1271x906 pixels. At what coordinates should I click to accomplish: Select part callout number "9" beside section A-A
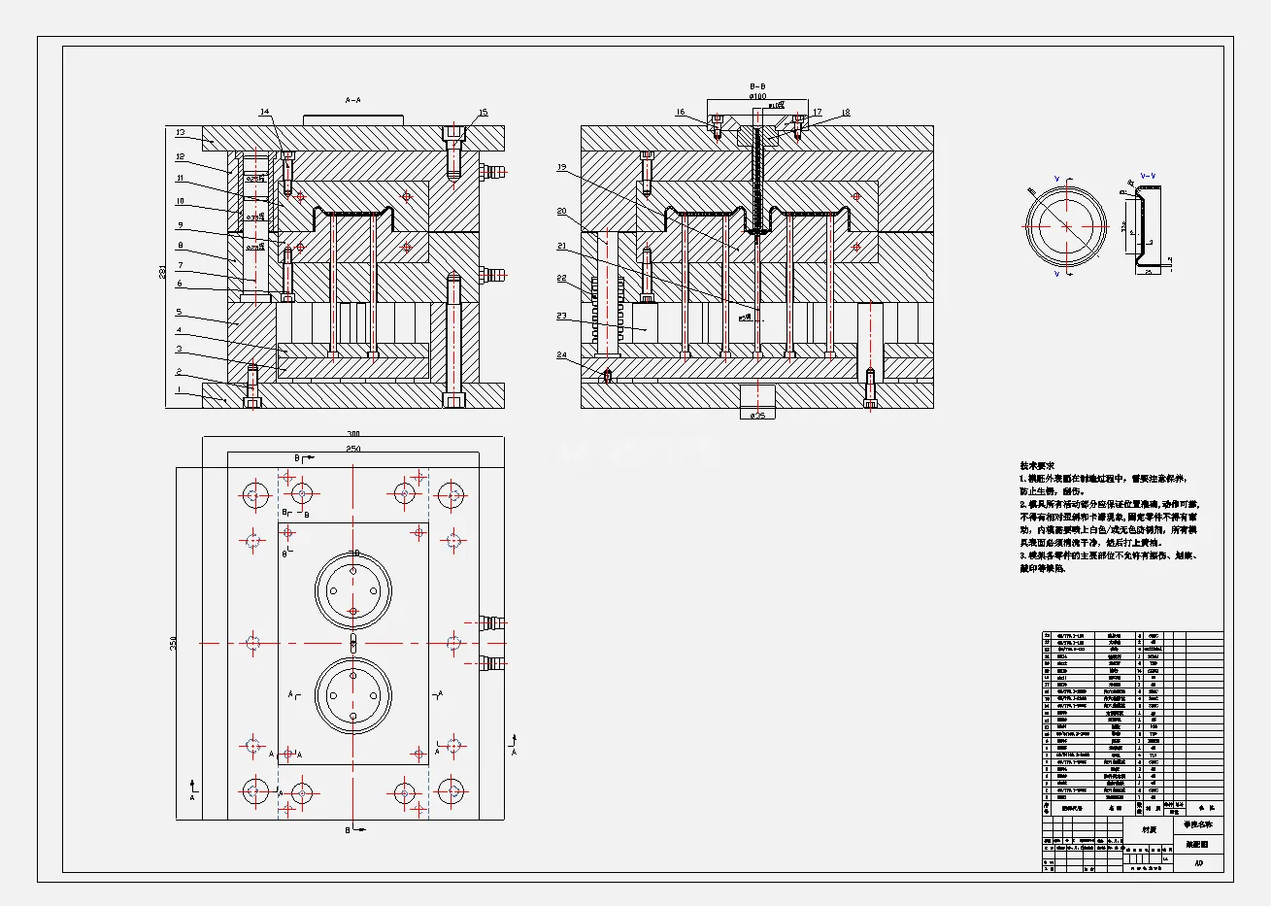pyautogui.click(x=180, y=225)
